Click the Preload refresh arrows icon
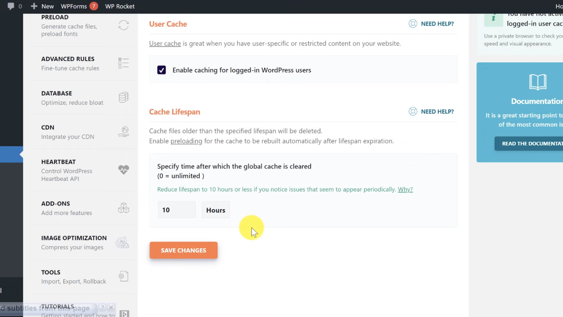 point(123,26)
